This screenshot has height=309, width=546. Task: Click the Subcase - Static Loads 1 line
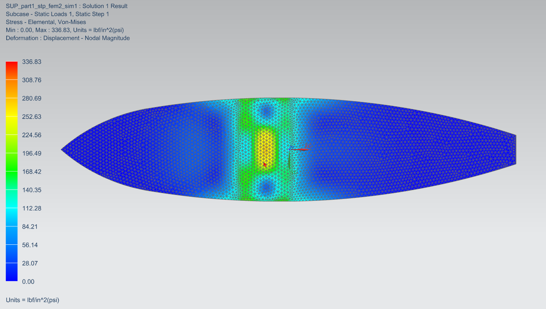(x=58, y=14)
